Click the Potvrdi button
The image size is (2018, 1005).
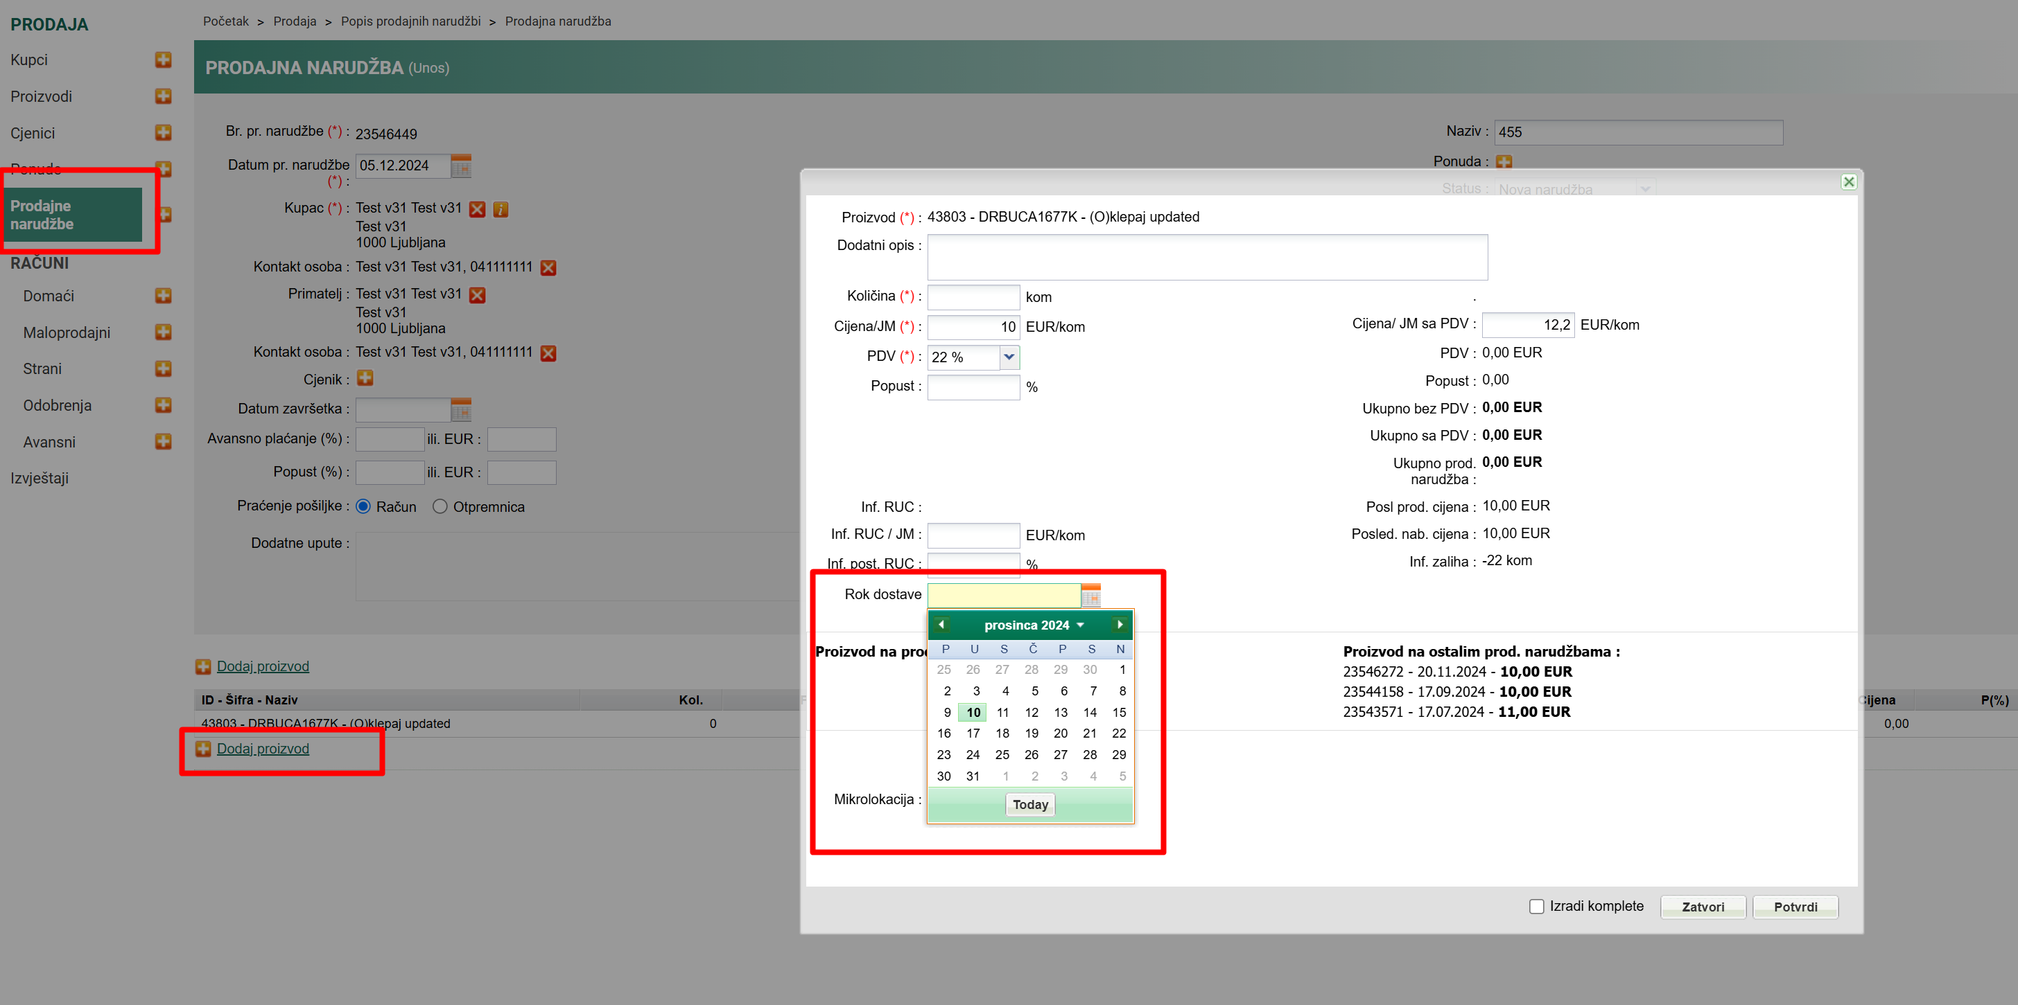pos(1795,907)
